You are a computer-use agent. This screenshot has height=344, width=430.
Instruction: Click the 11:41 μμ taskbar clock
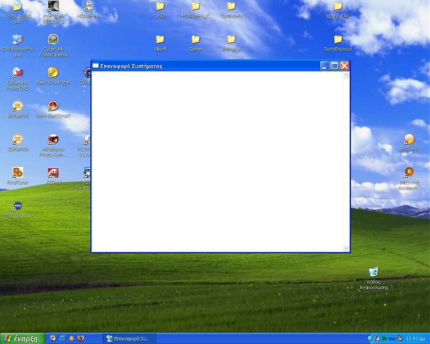tap(415, 339)
